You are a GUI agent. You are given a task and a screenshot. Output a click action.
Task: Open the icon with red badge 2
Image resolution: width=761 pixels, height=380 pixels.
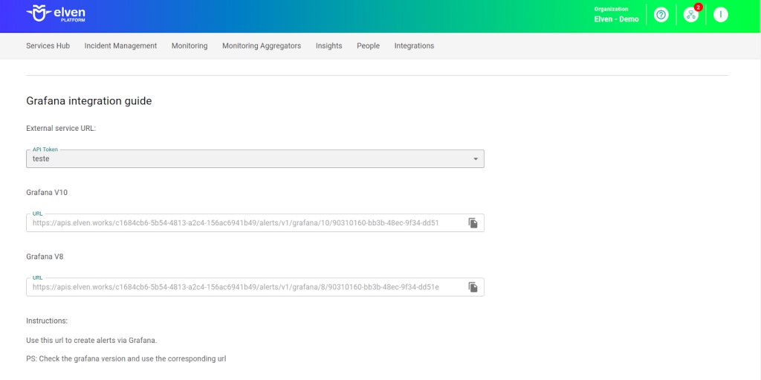click(691, 15)
